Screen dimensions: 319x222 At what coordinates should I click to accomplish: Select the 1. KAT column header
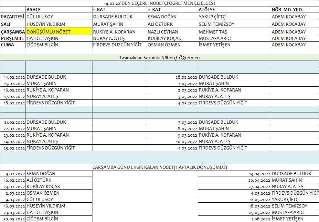click(x=119, y=10)
